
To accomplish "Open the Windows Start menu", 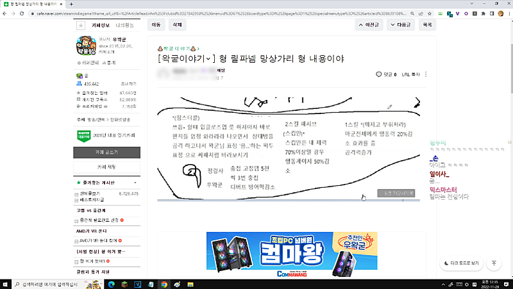I will click(x=6, y=284).
